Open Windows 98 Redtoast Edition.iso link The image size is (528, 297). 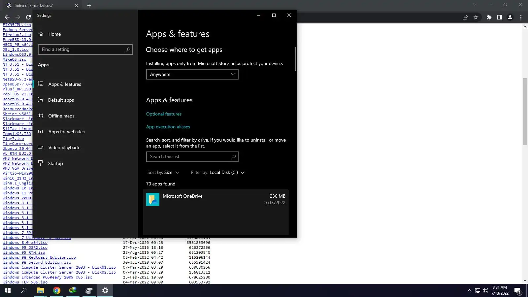tap(39, 257)
